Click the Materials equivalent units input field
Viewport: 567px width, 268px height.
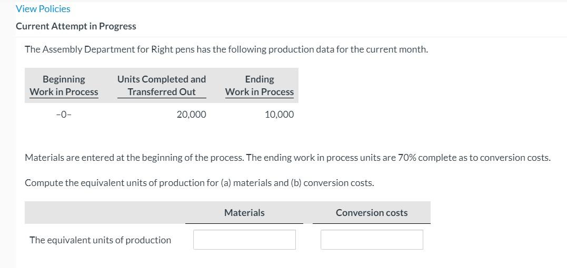(244, 240)
